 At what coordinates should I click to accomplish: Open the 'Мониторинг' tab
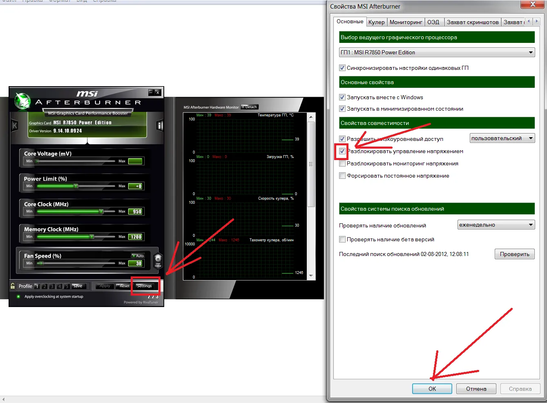pos(406,22)
